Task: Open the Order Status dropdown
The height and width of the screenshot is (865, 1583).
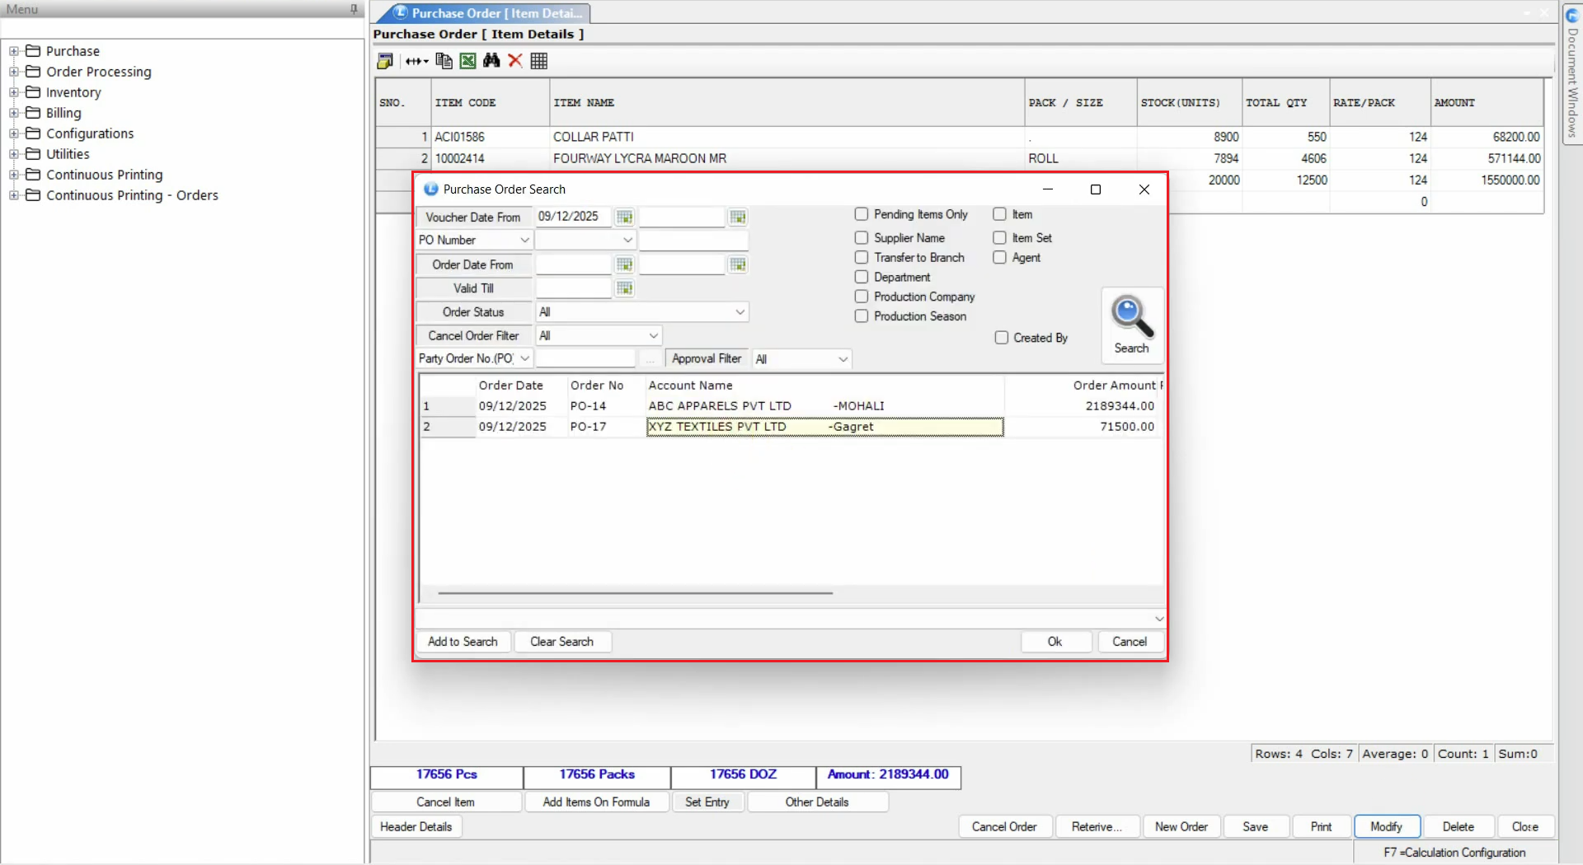Action: click(x=740, y=312)
